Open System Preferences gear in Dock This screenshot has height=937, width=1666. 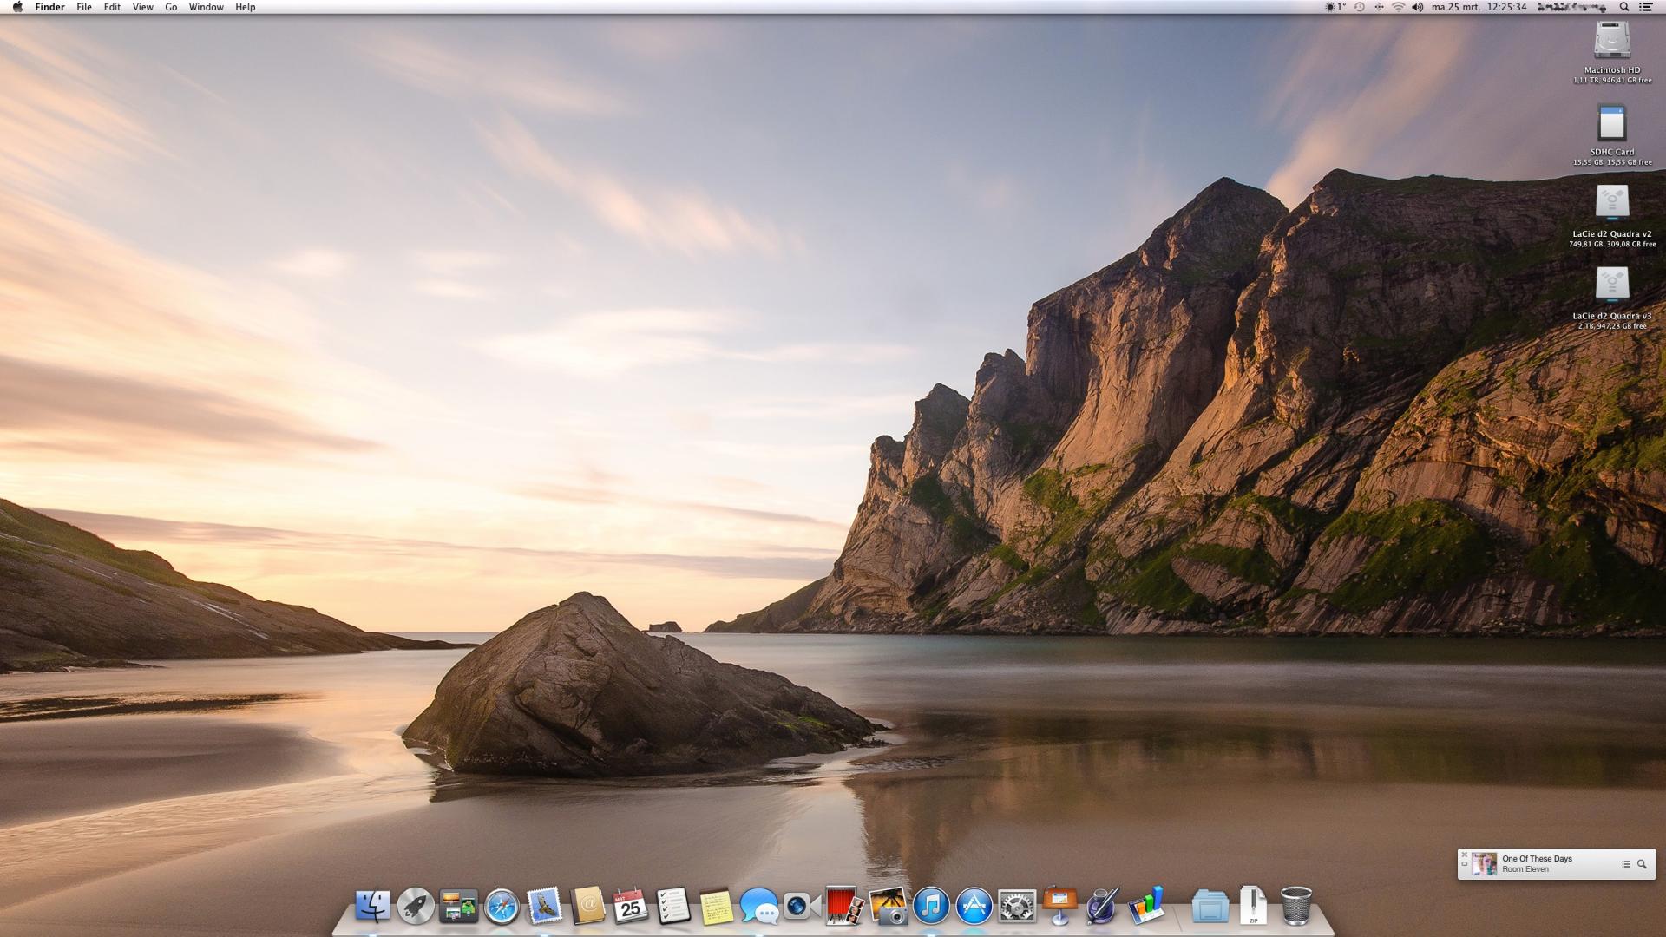(1017, 907)
